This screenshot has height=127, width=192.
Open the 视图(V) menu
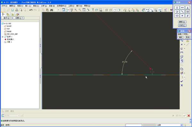(x=20, y=6)
